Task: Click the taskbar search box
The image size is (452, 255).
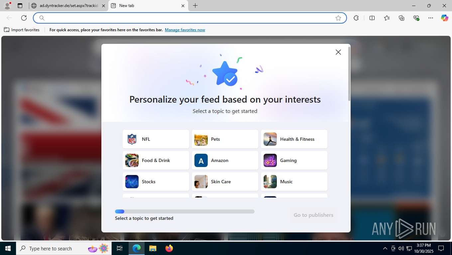Action: (64, 248)
